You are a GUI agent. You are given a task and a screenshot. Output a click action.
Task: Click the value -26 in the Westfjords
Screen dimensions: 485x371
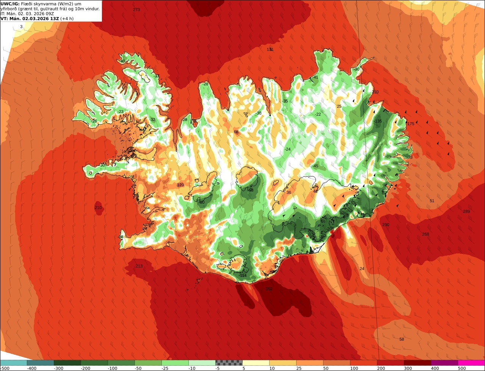(94, 121)
